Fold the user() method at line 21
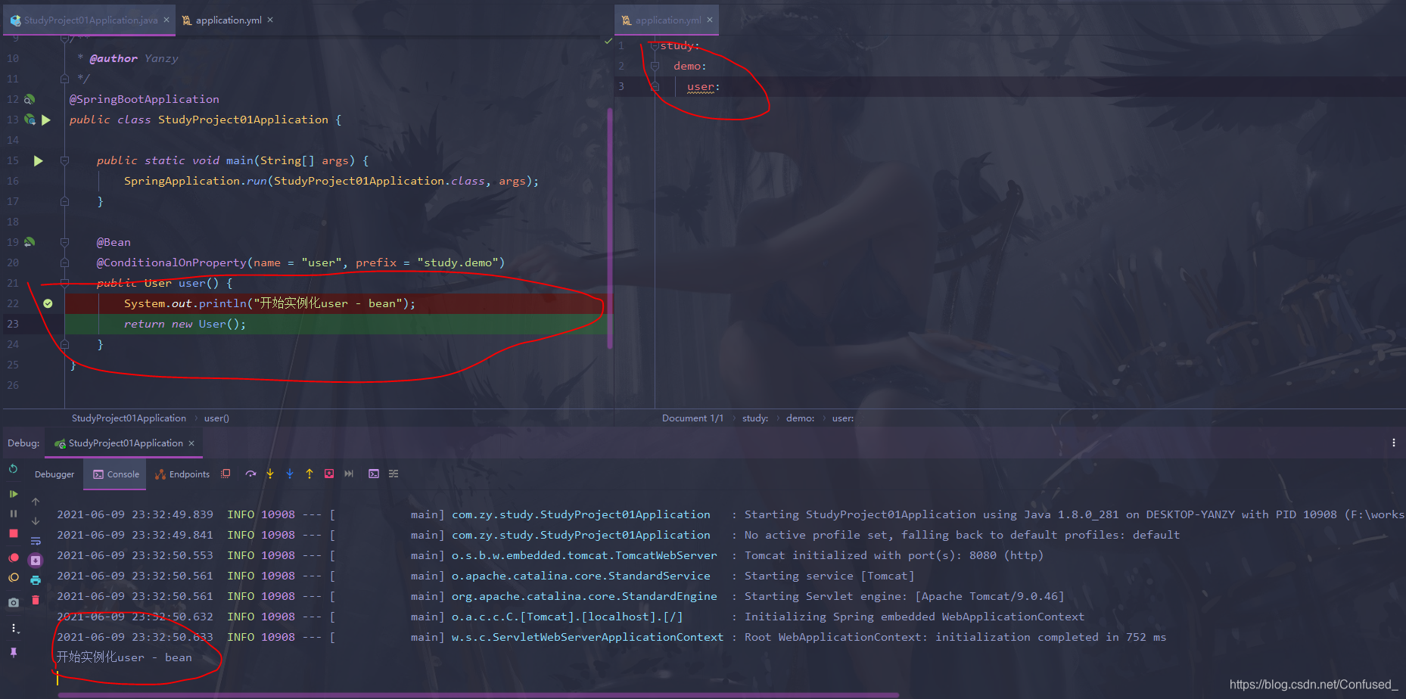The image size is (1406, 699). [x=65, y=283]
